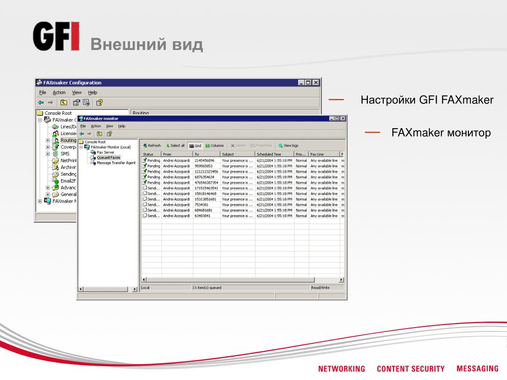Expand SMS node in Configuration tree

pos(48,154)
